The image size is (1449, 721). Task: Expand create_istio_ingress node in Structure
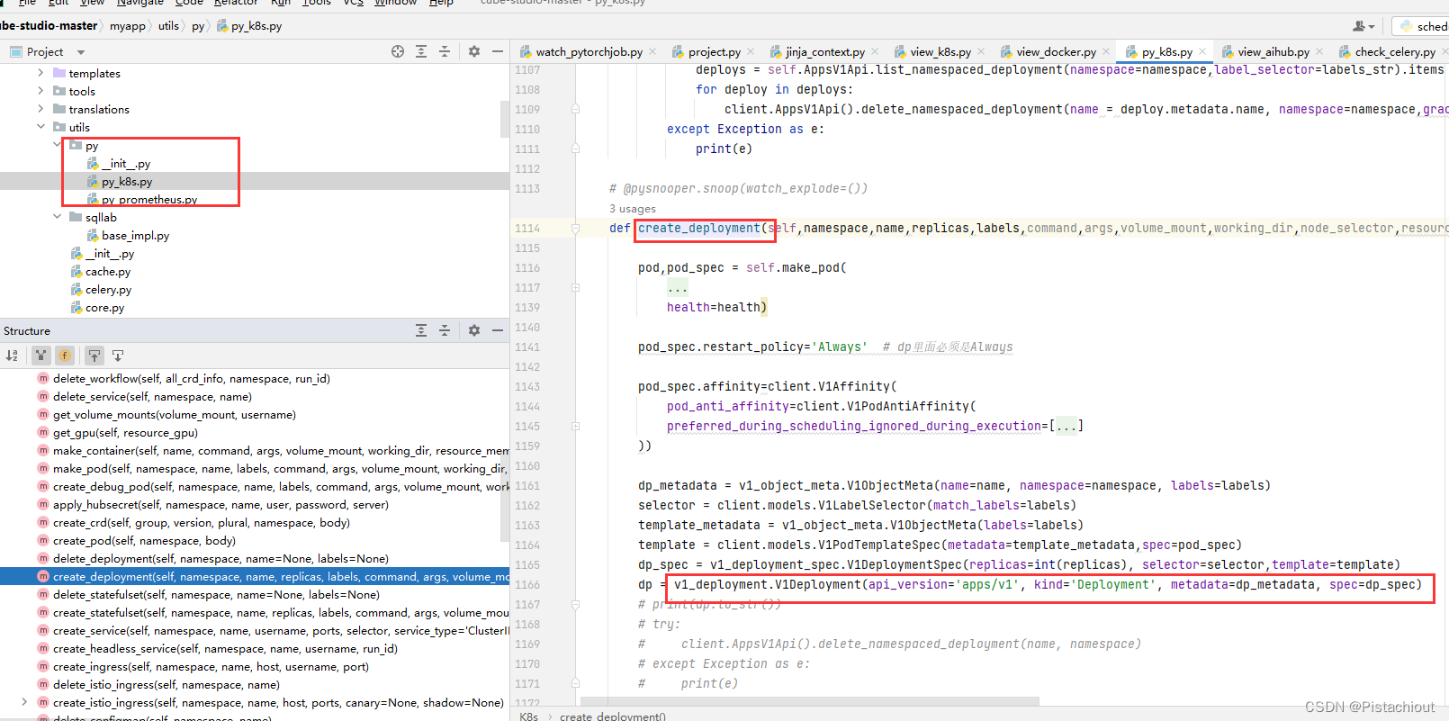[24, 703]
